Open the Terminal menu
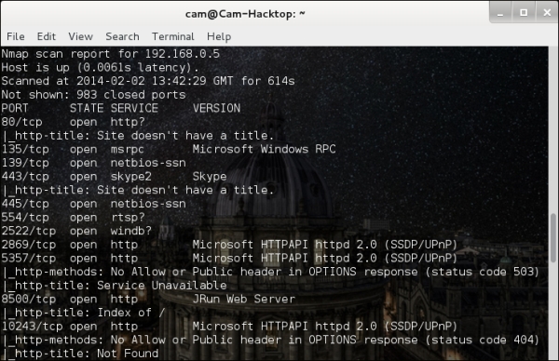Screen dimensions: 559x361 pyautogui.click(x=173, y=36)
